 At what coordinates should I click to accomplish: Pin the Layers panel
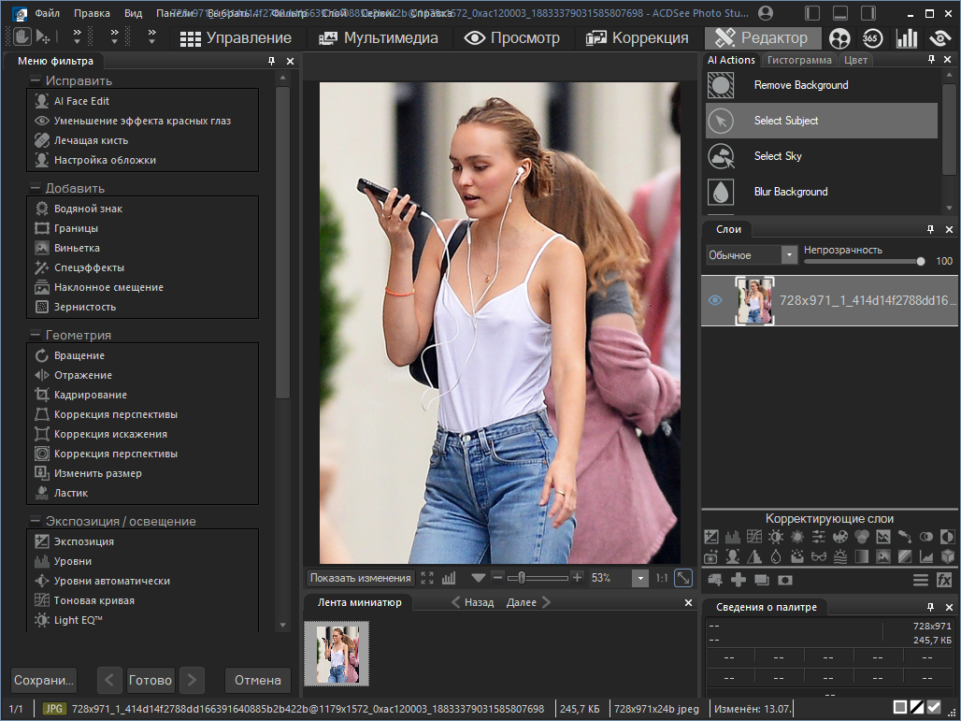[x=931, y=229]
